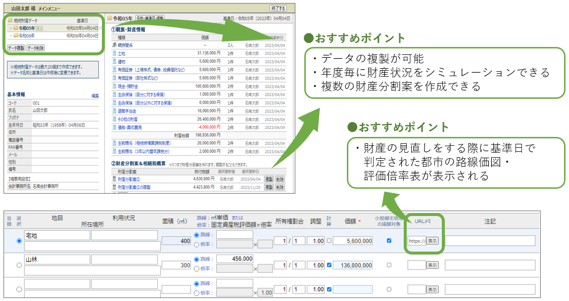Select the 宅地 row radio button
The width and height of the screenshot is (569, 301).
pyautogui.click(x=20, y=241)
